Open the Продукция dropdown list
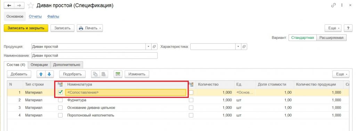 click(x=148, y=47)
